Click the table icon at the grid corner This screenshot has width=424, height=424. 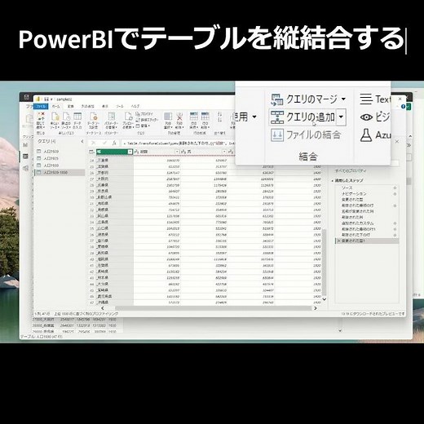tap(91, 152)
